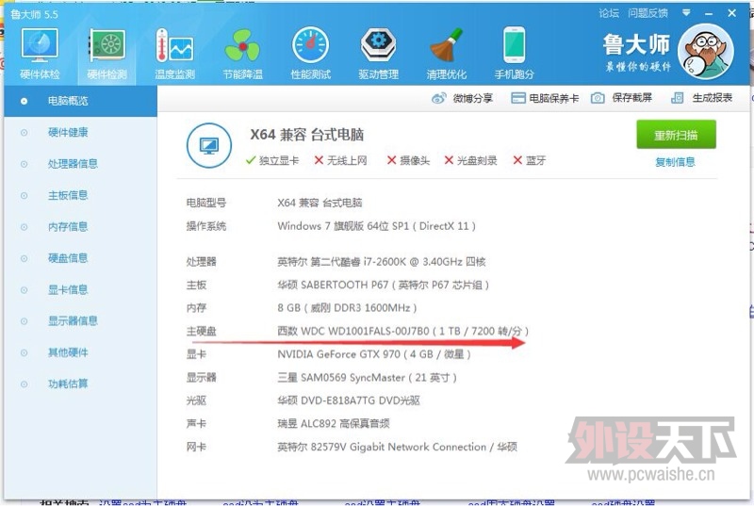Open the 硬件体检 hardware checkup icon
This screenshot has width=754, height=506.
tap(40, 45)
